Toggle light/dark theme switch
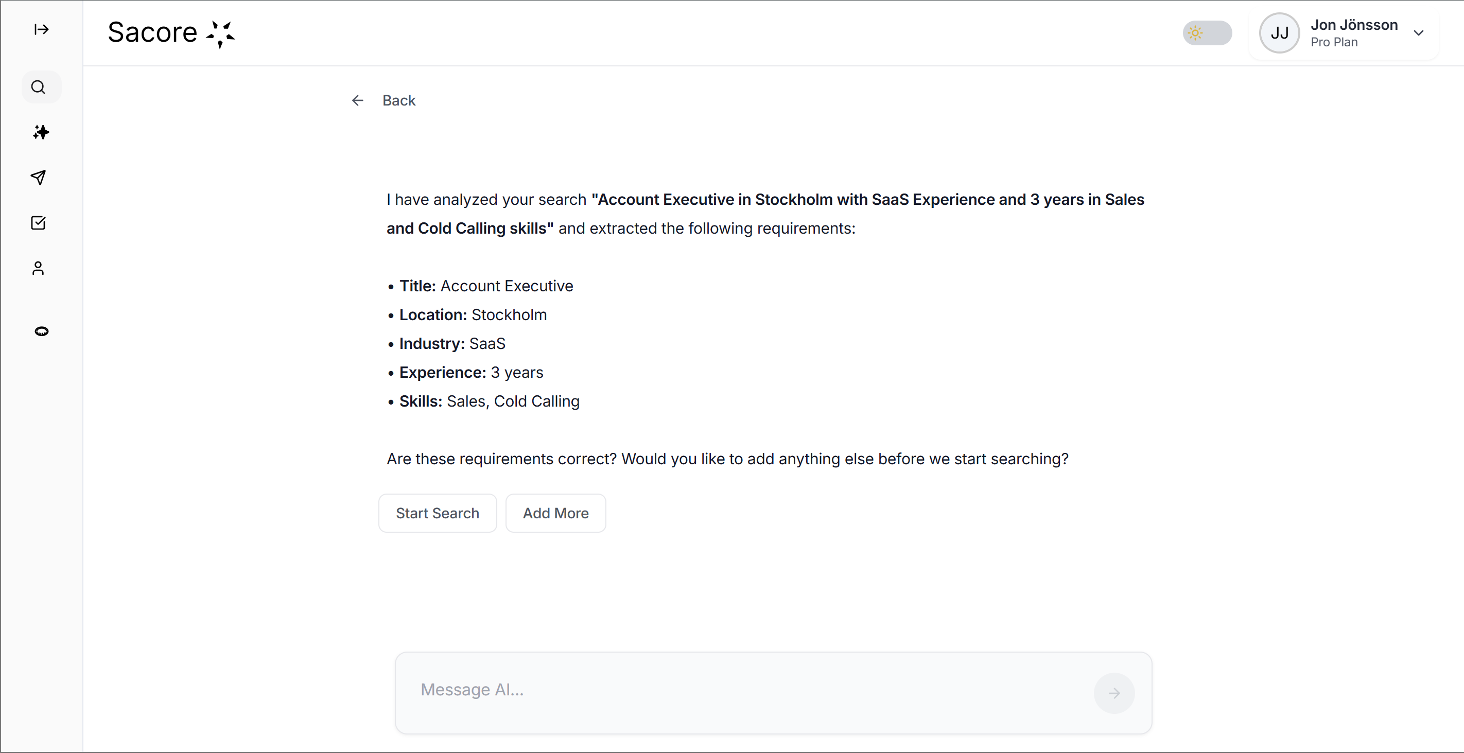The image size is (1464, 753). tap(1207, 33)
